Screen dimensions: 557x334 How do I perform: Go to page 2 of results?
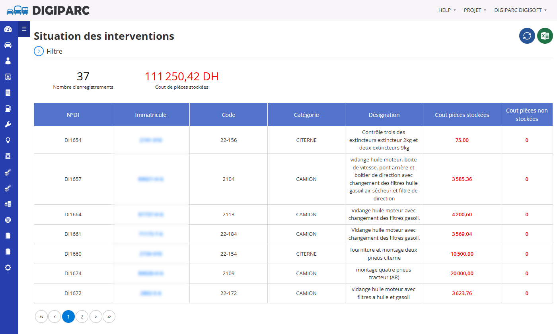point(82,317)
